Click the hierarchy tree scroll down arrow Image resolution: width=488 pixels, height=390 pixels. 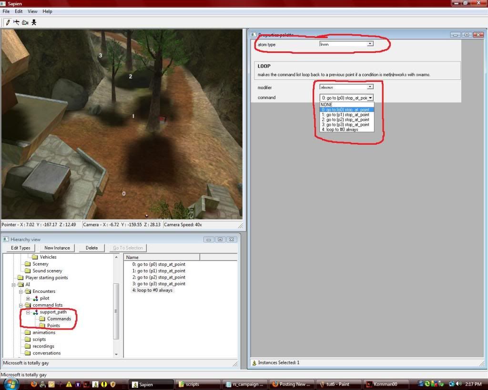coord(116,354)
